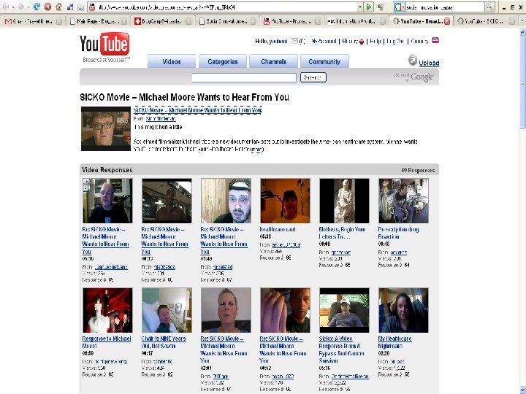Screen dimensions: 526x394
Task: Open the 'healthcare rant' link
Action: [278, 229]
